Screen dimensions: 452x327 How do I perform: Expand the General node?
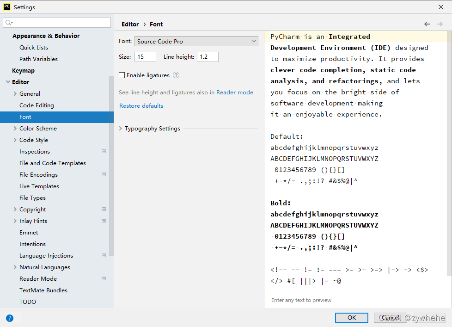coord(15,94)
